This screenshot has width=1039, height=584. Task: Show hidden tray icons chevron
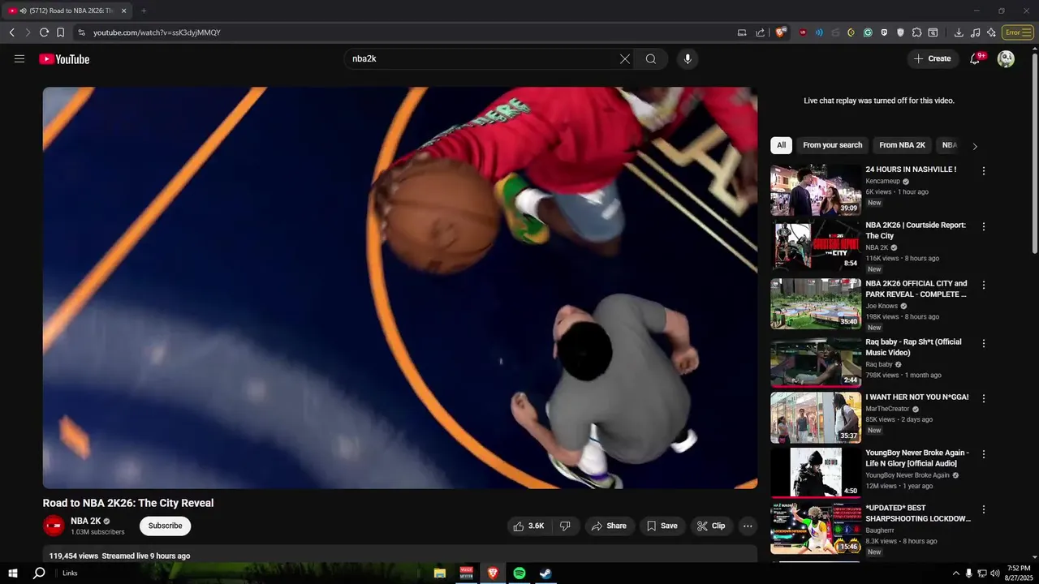click(x=955, y=573)
